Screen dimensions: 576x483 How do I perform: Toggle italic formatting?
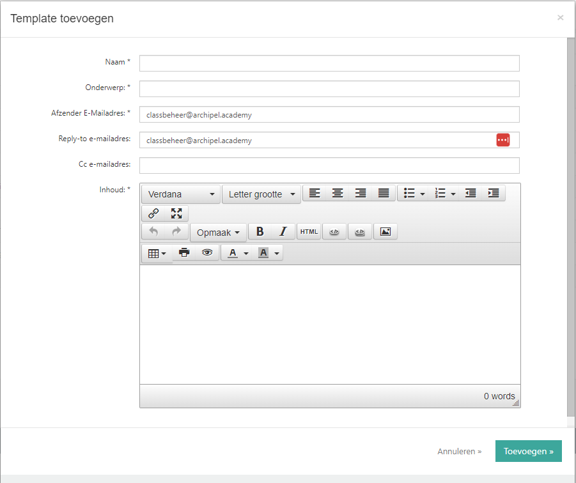283,232
